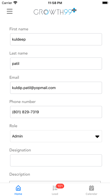Viewport: 110px width, 196px height.
Task: Tap the red 101 notification badge
Action: (x=60, y=186)
